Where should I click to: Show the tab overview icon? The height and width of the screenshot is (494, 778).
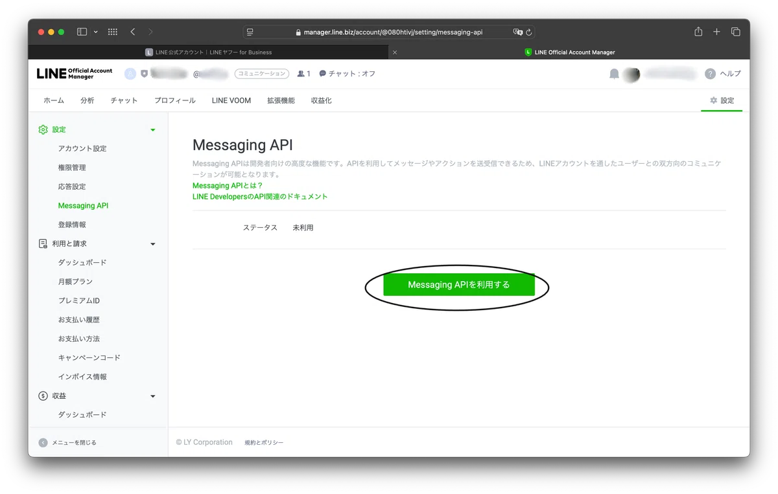point(736,32)
